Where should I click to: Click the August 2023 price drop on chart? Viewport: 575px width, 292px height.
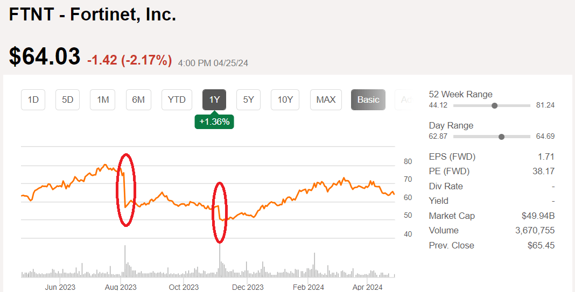124,189
